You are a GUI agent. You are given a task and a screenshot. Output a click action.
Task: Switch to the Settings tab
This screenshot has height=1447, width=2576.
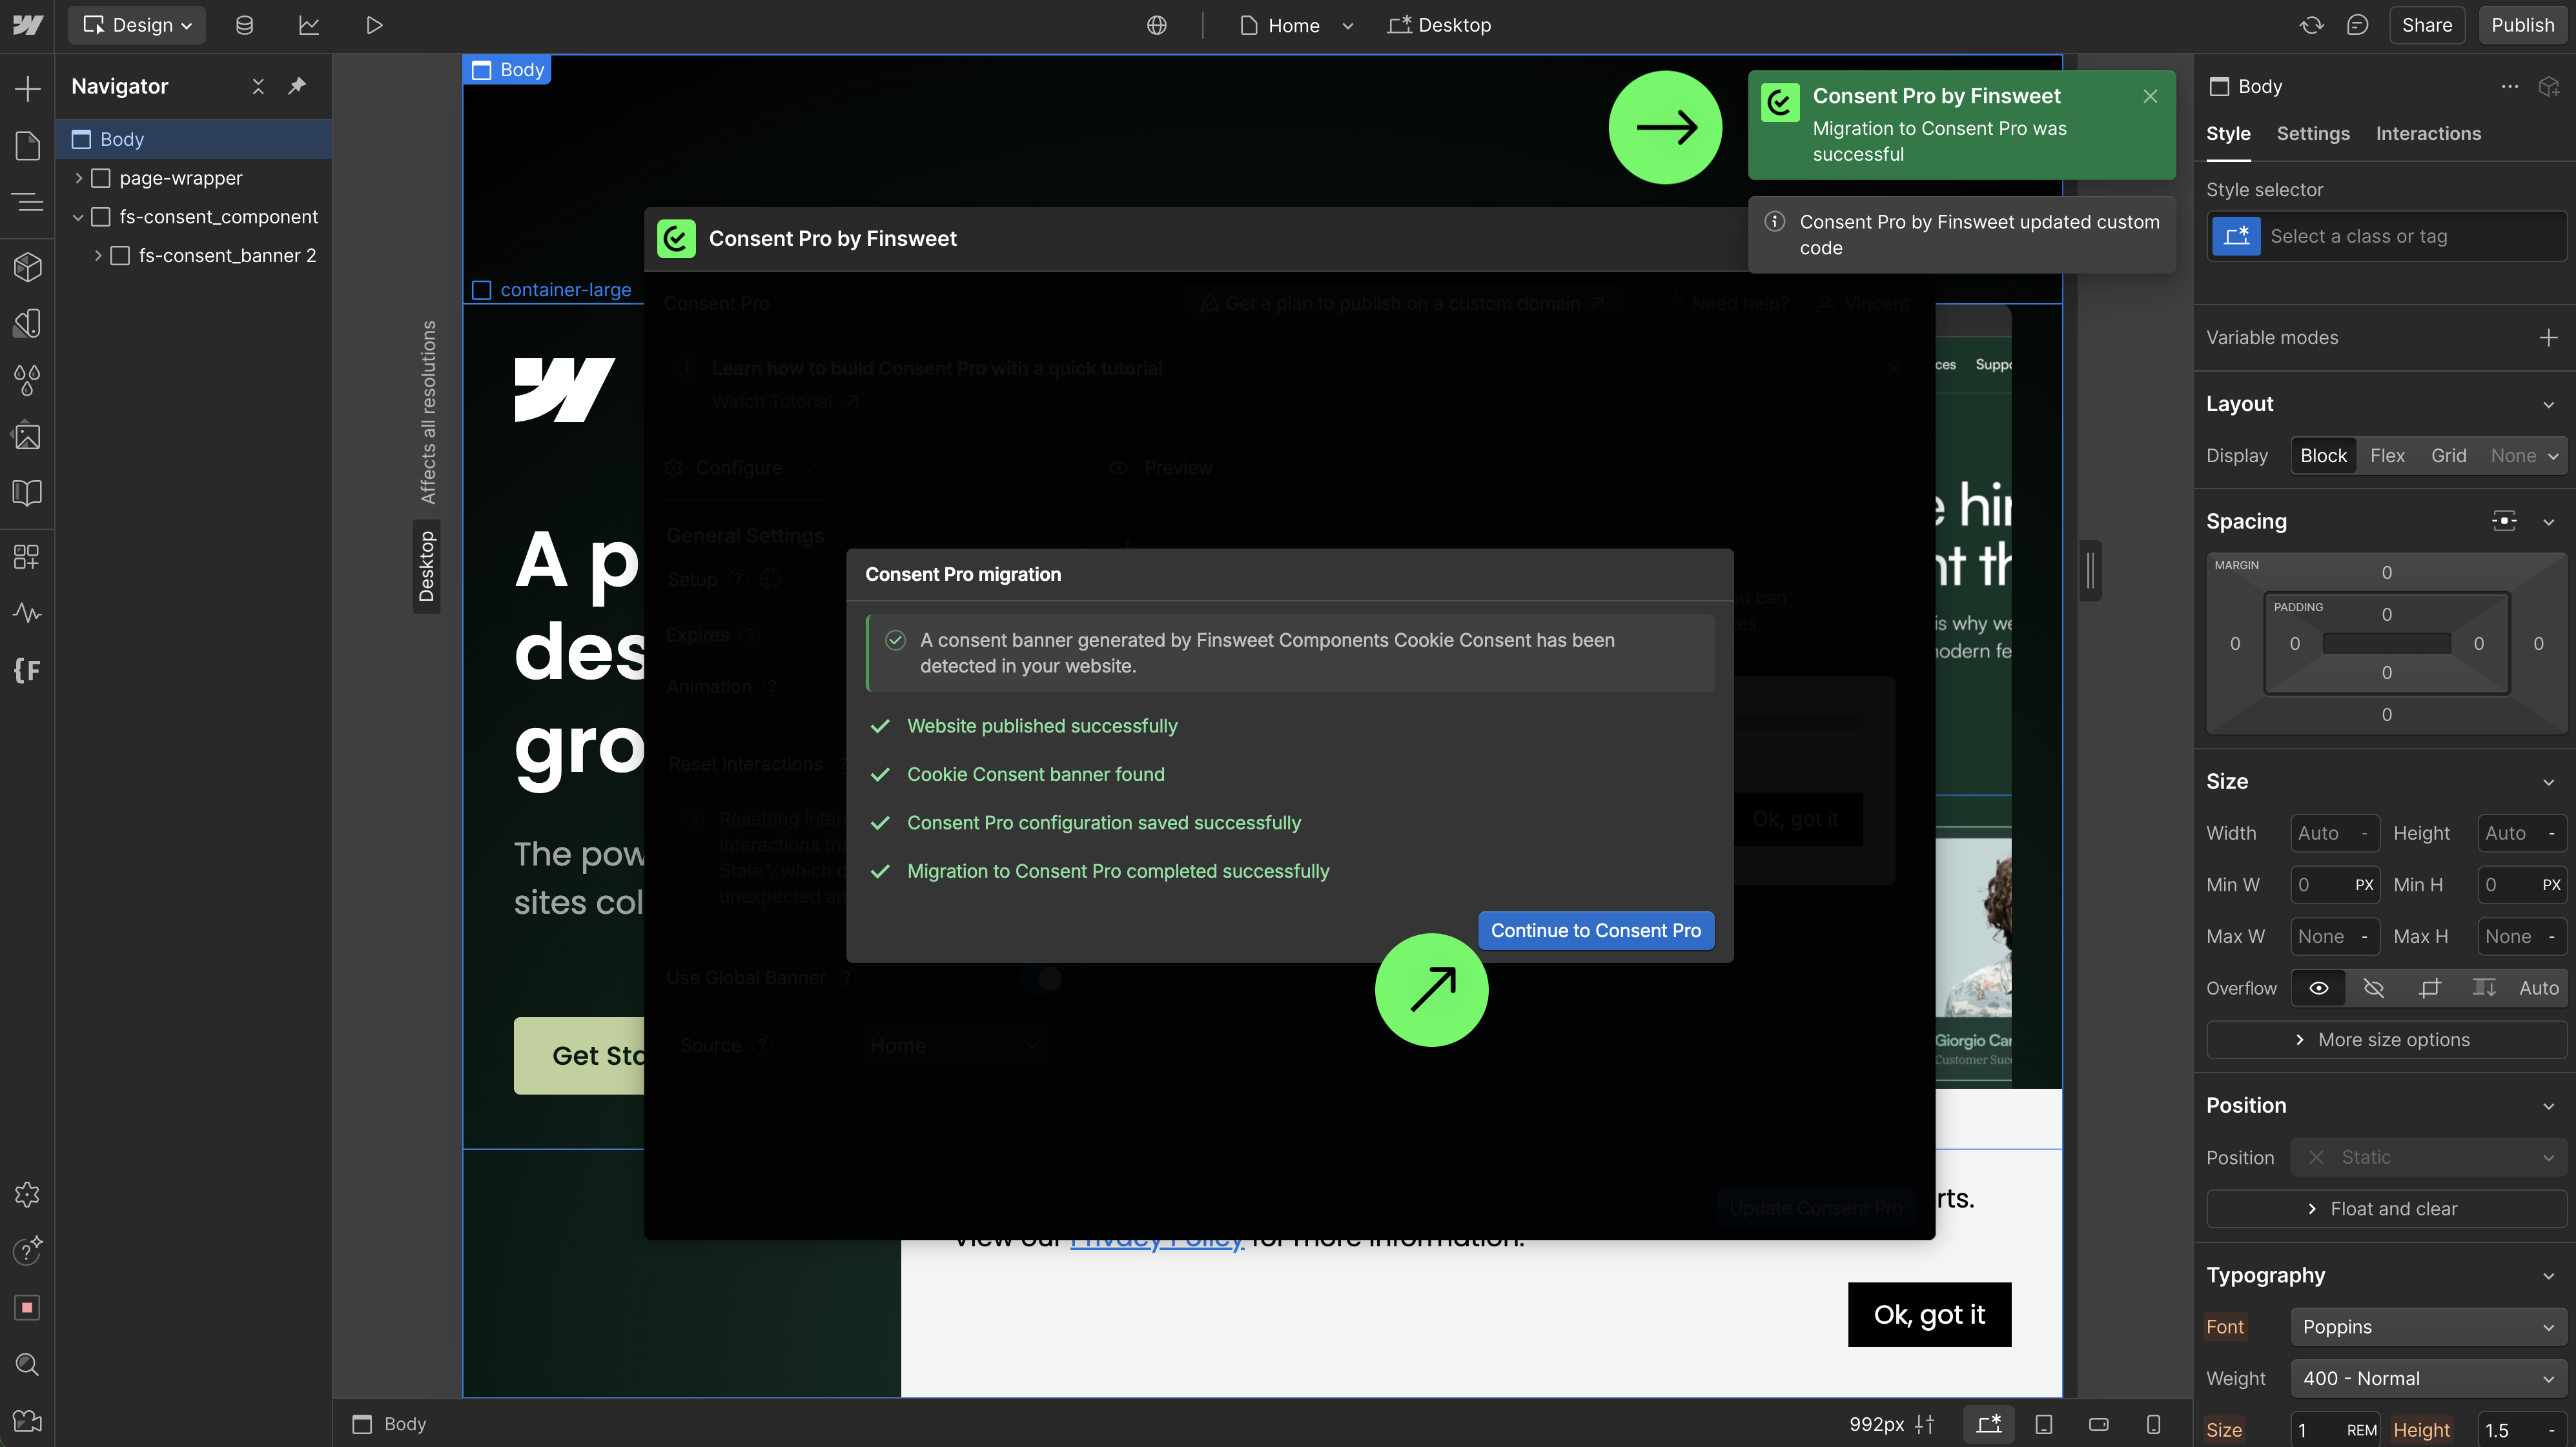point(2313,134)
